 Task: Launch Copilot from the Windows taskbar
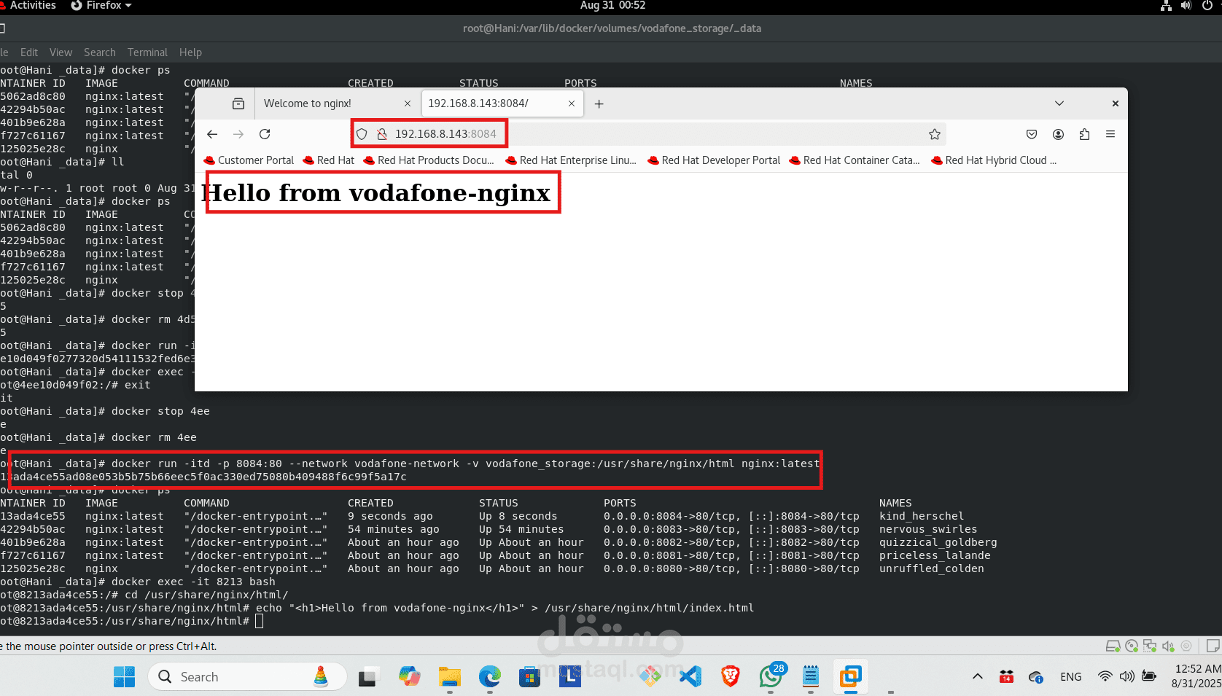[410, 677]
